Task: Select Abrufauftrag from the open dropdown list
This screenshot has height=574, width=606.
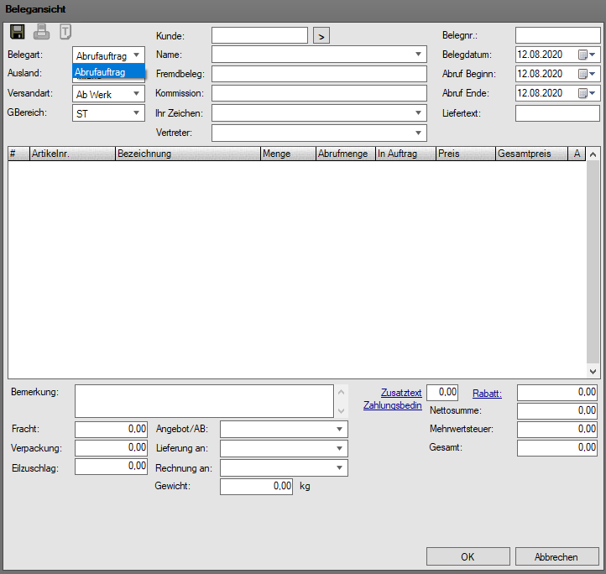Action: [108, 72]
